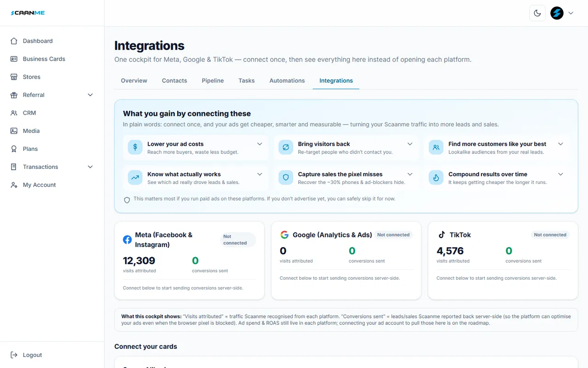Viewport: 588px width, 368px height.
Task: Click the Media image icon
Action: point(14,131)
